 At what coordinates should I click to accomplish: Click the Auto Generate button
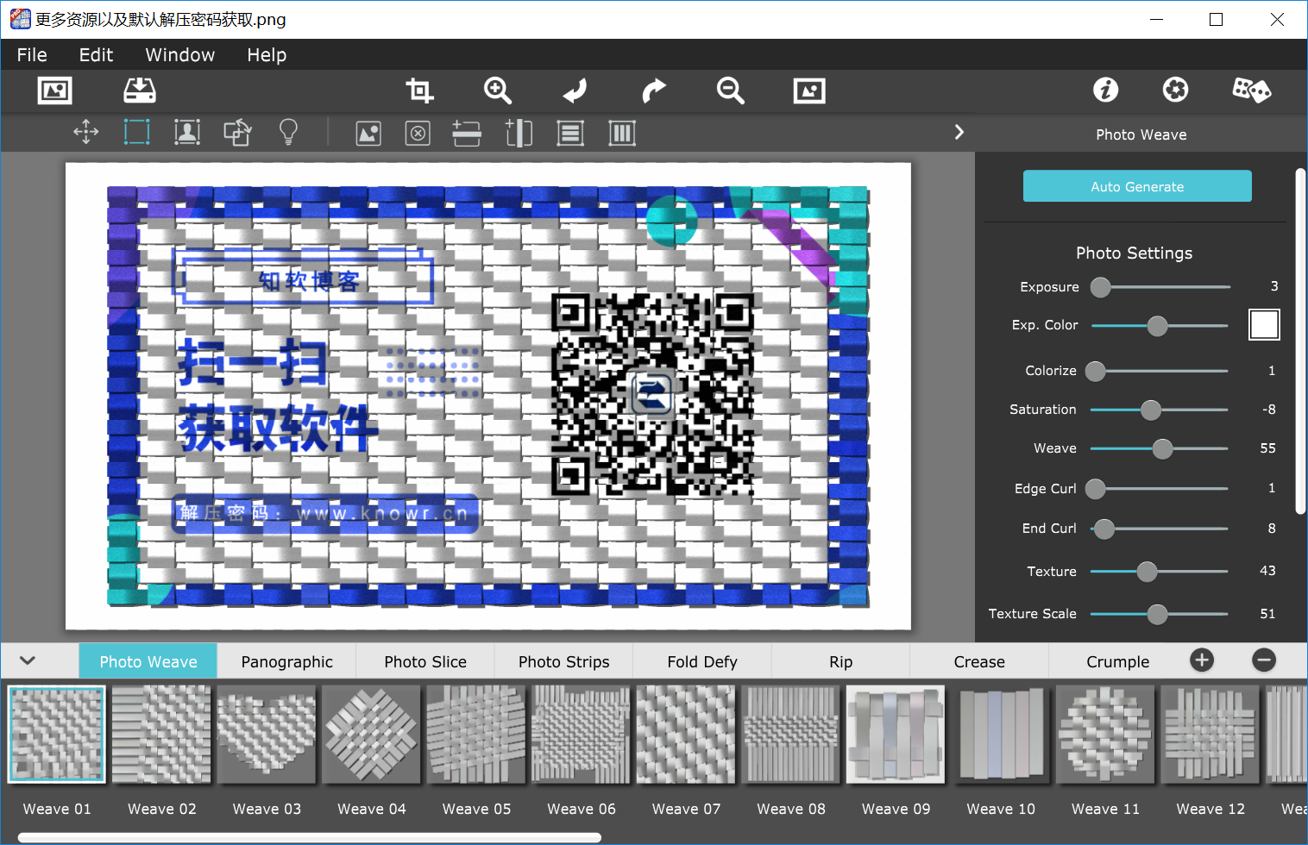click(1137, 186)
